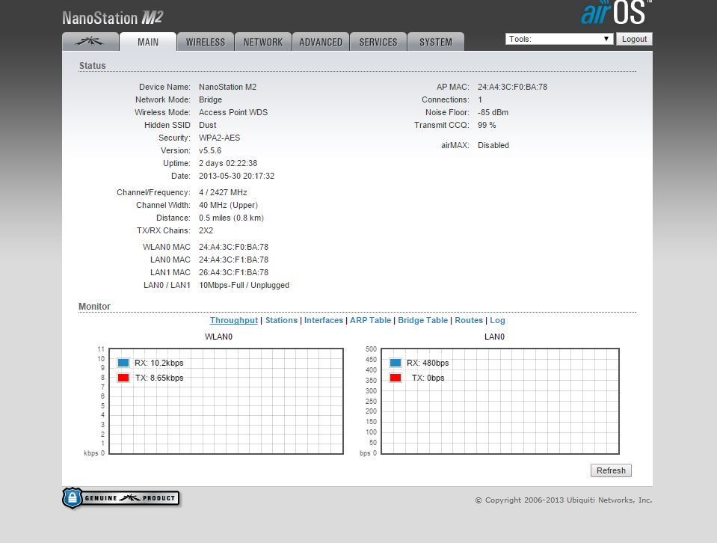Open the Ubiquiti logo tab
717x543 pixels.
coord(90,42)
